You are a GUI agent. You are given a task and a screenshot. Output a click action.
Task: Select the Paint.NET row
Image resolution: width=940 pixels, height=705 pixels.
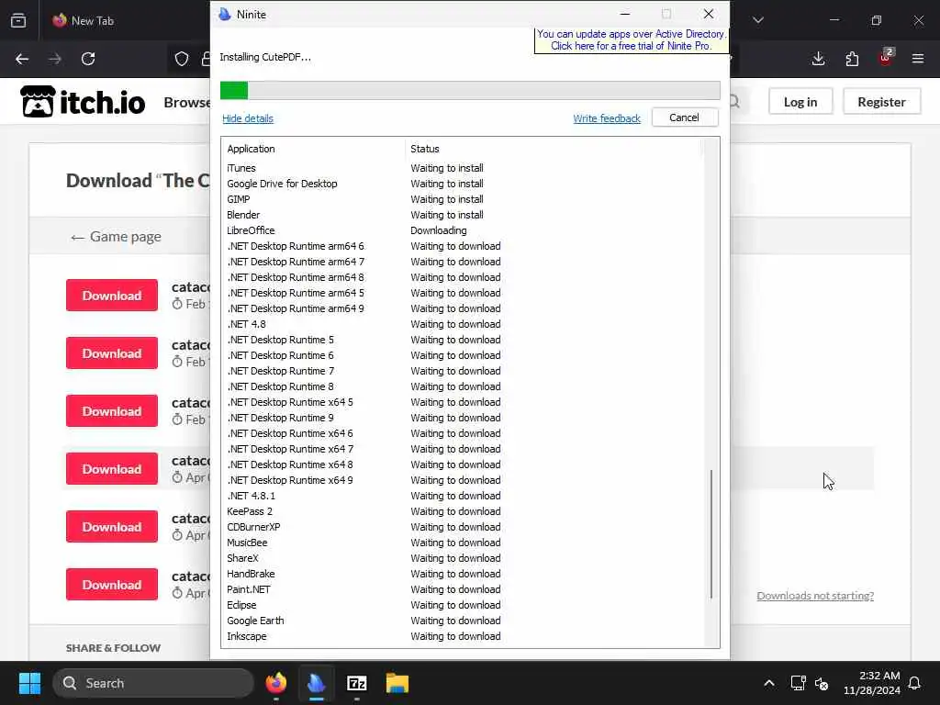pos(463,589)
